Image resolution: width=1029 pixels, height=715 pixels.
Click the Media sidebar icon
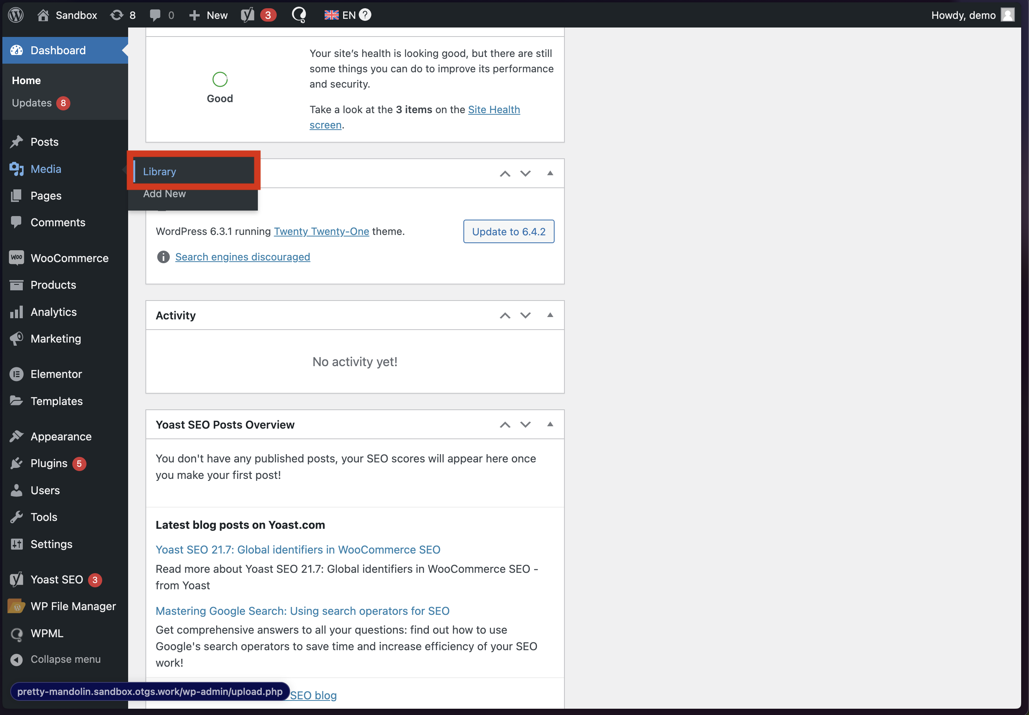pos(17,169)
